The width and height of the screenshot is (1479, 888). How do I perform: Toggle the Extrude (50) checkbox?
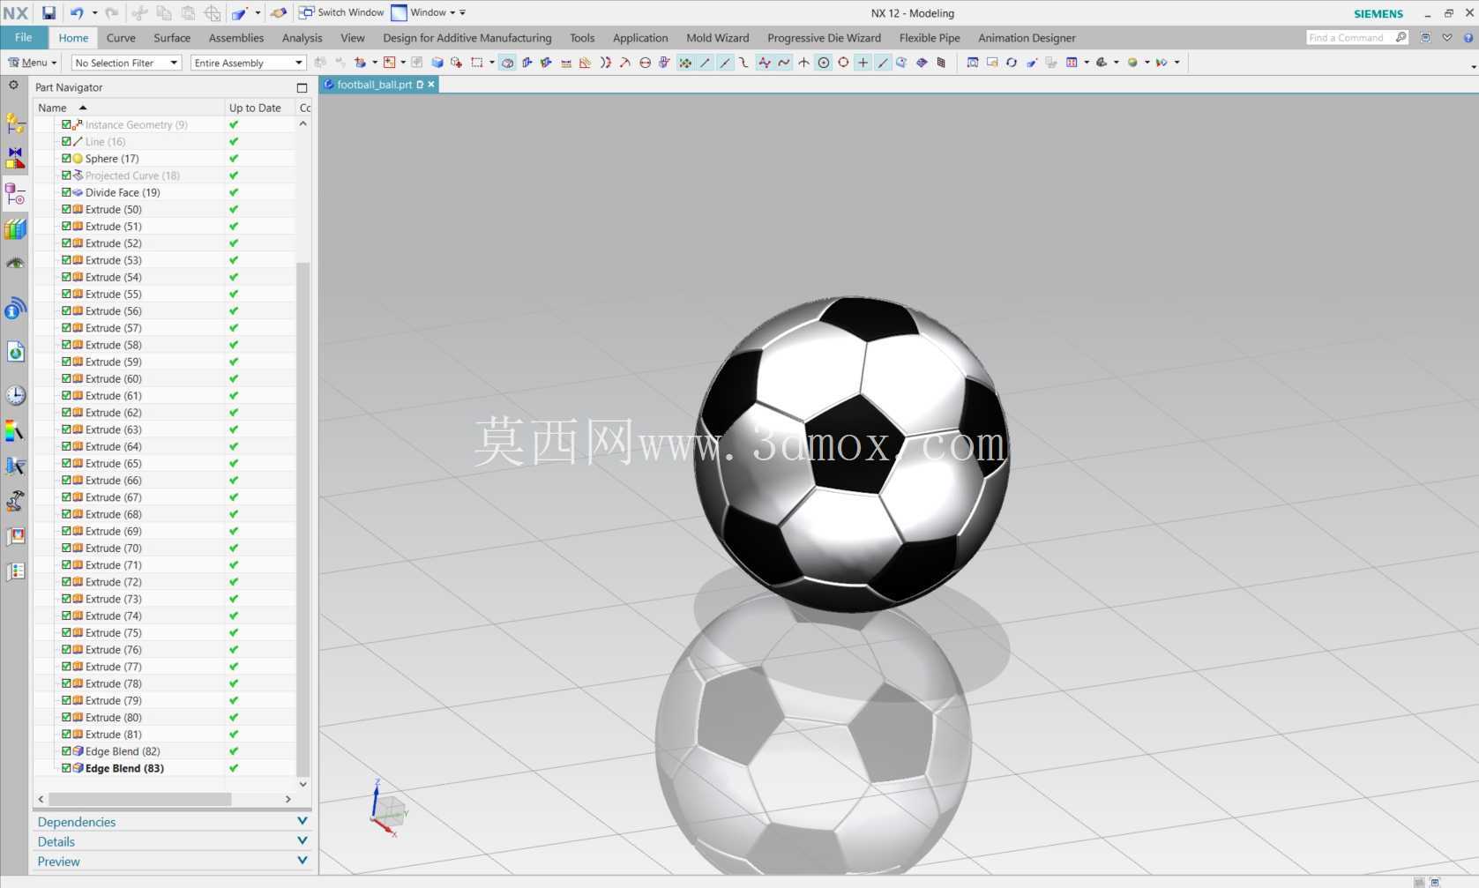(66, 209)
